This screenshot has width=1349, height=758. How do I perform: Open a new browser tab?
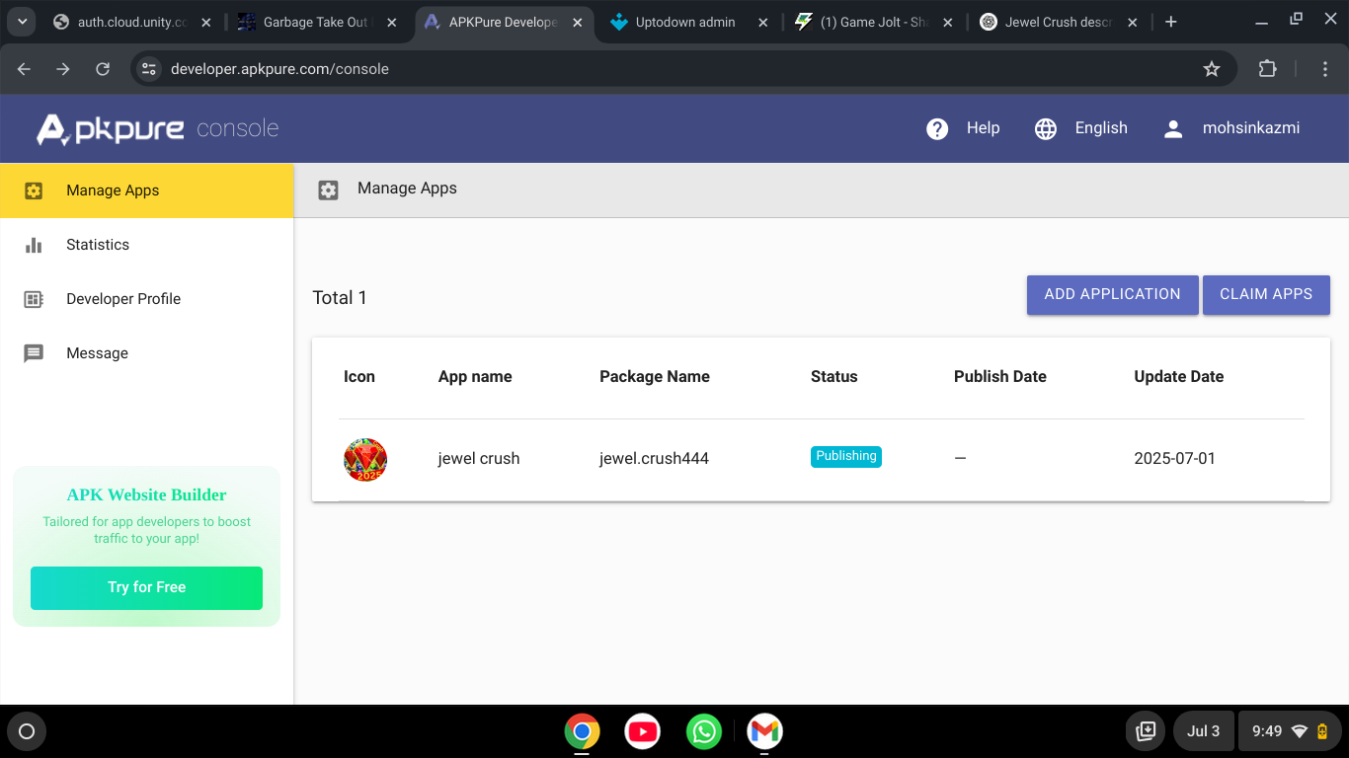click(1171, 22)
